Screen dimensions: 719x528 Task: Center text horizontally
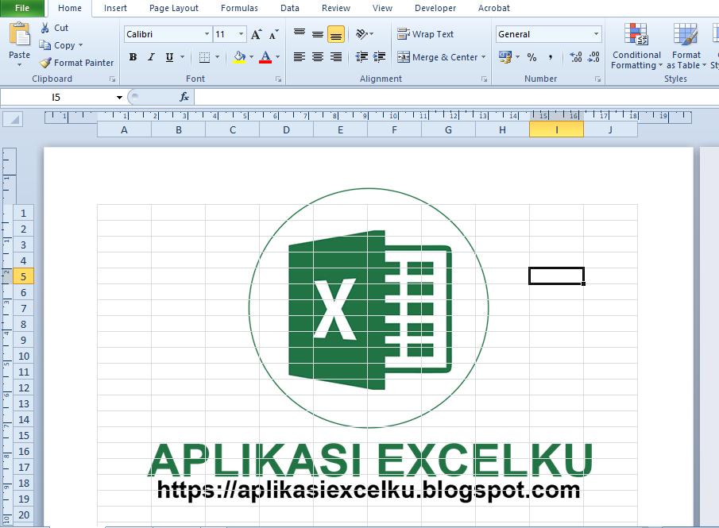point(317,57)
